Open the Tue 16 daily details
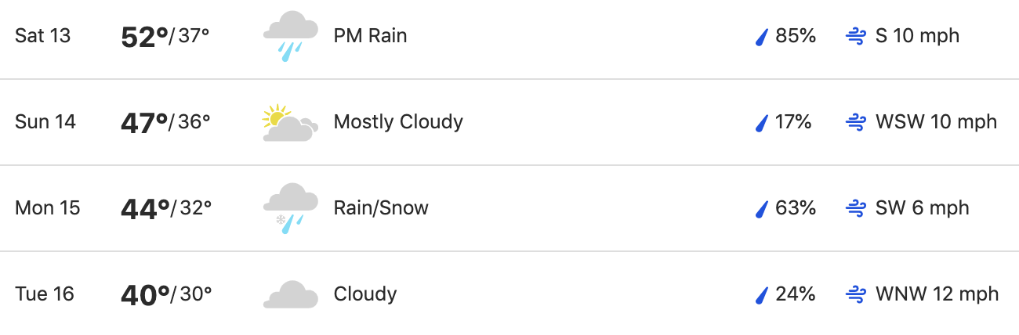Image resolution: width=1019 pixels, height=335 pixels. point(509,294)
